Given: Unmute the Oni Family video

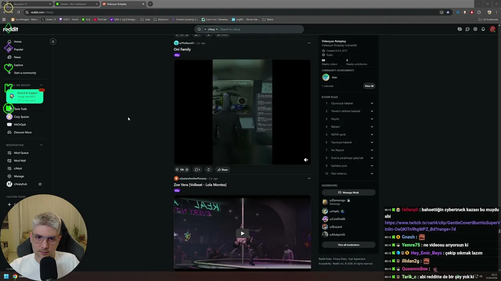Looking at the screenshot, I should (x=306, y=160).
